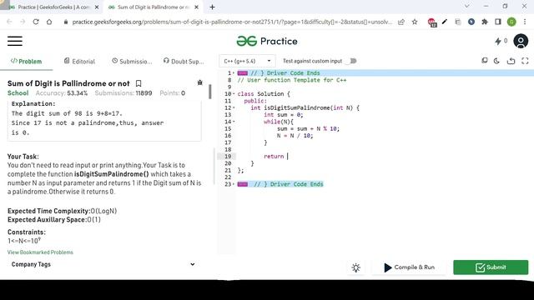This screenshot has width=534, height=300.
Task: Click 'Your Task:' heading
Action: [x=23, y=157]
